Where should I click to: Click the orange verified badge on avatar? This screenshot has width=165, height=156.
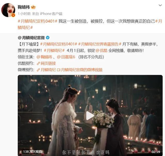pyautogui.click(x=13, y=15)
